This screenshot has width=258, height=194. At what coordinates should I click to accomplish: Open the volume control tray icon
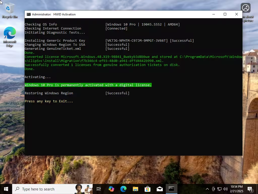tap(225, 189)
